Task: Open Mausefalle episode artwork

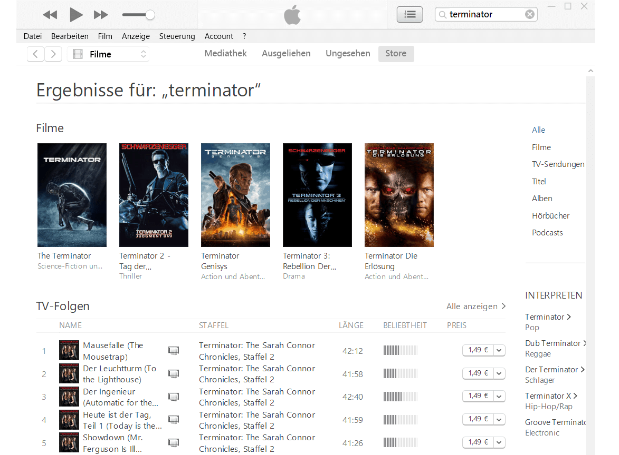Action: 69,350
